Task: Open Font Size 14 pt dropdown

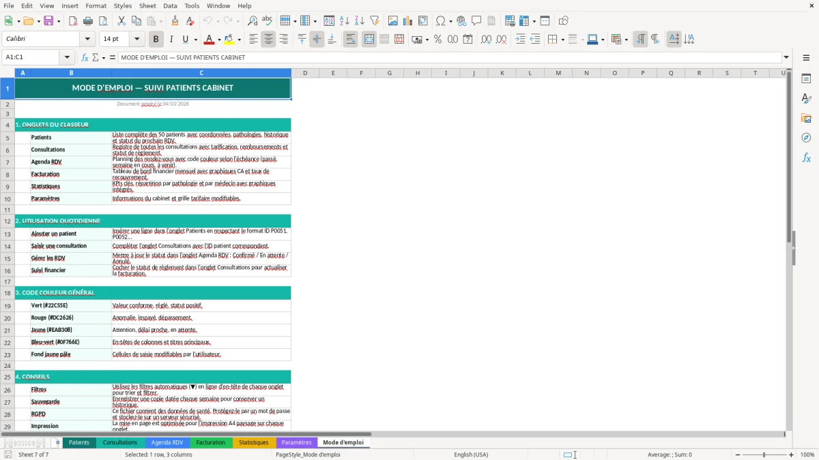Action: tap(136, 40)
